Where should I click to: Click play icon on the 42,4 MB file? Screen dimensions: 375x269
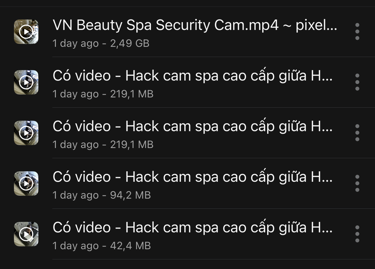click(26, 234)
